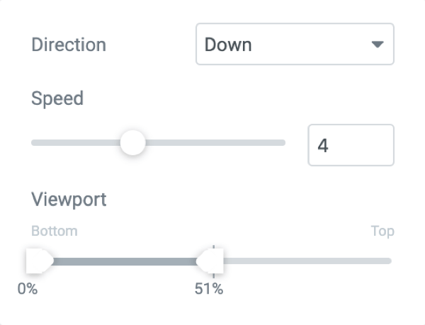Image resolution: width=425 pixels, height=325 pixels.
Task: Click the Viewport end handle at 51%
Action: point(210,261)
